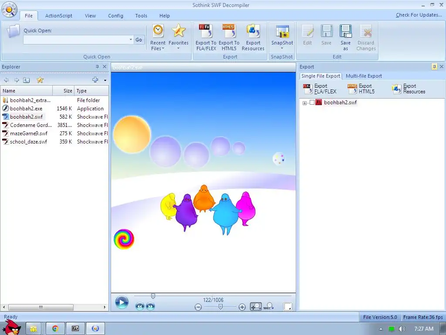
Task: Open the ActionScript ribbon tab
Action: tap(59, 16)
